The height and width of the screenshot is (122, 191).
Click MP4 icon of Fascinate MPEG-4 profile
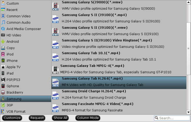click(x=56, y=108)
